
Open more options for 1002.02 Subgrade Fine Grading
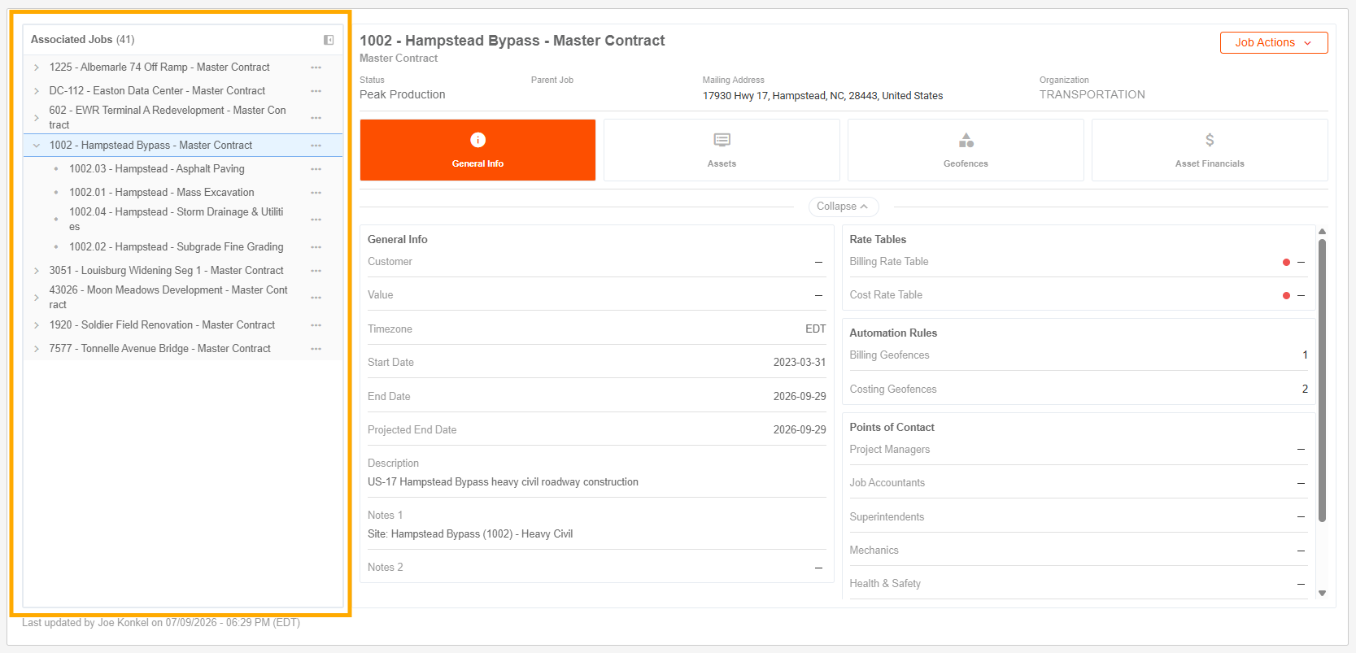click(316, 247)
